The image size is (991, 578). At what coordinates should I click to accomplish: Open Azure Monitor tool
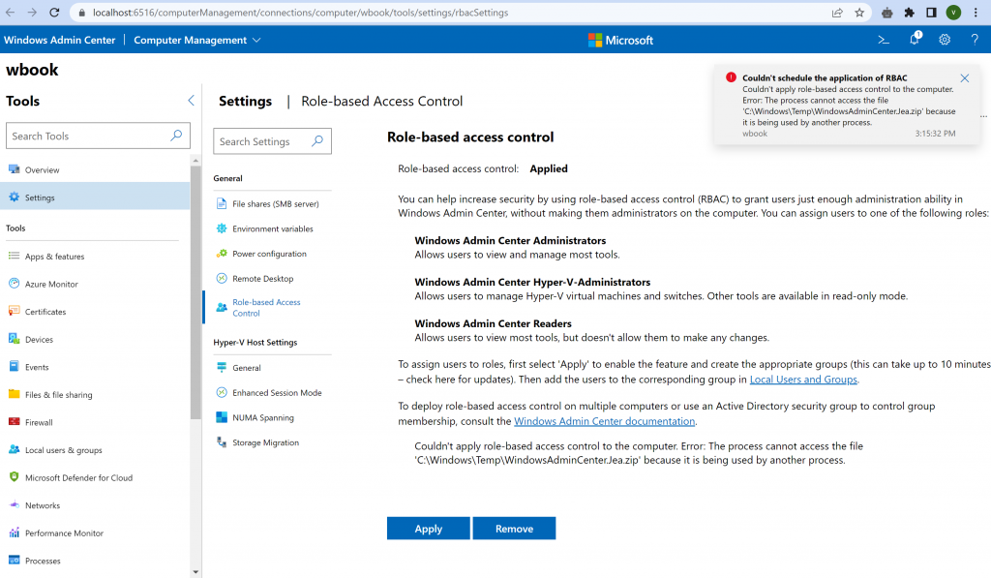pos(95,284)
